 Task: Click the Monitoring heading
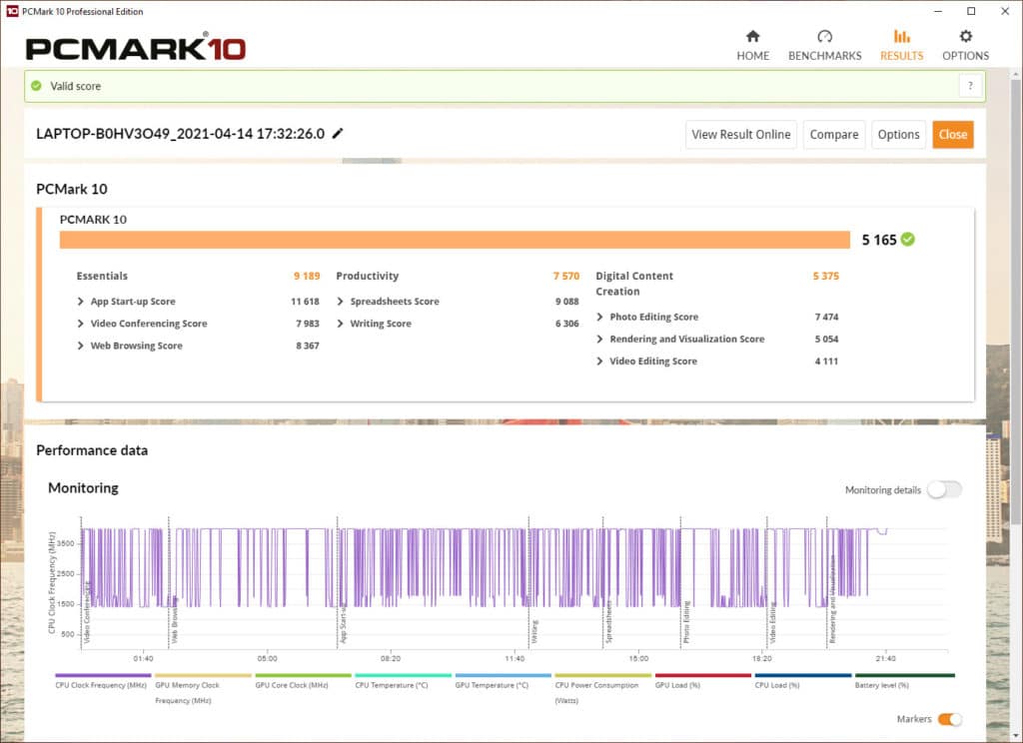pyautogui.click(x=84, y=488)
